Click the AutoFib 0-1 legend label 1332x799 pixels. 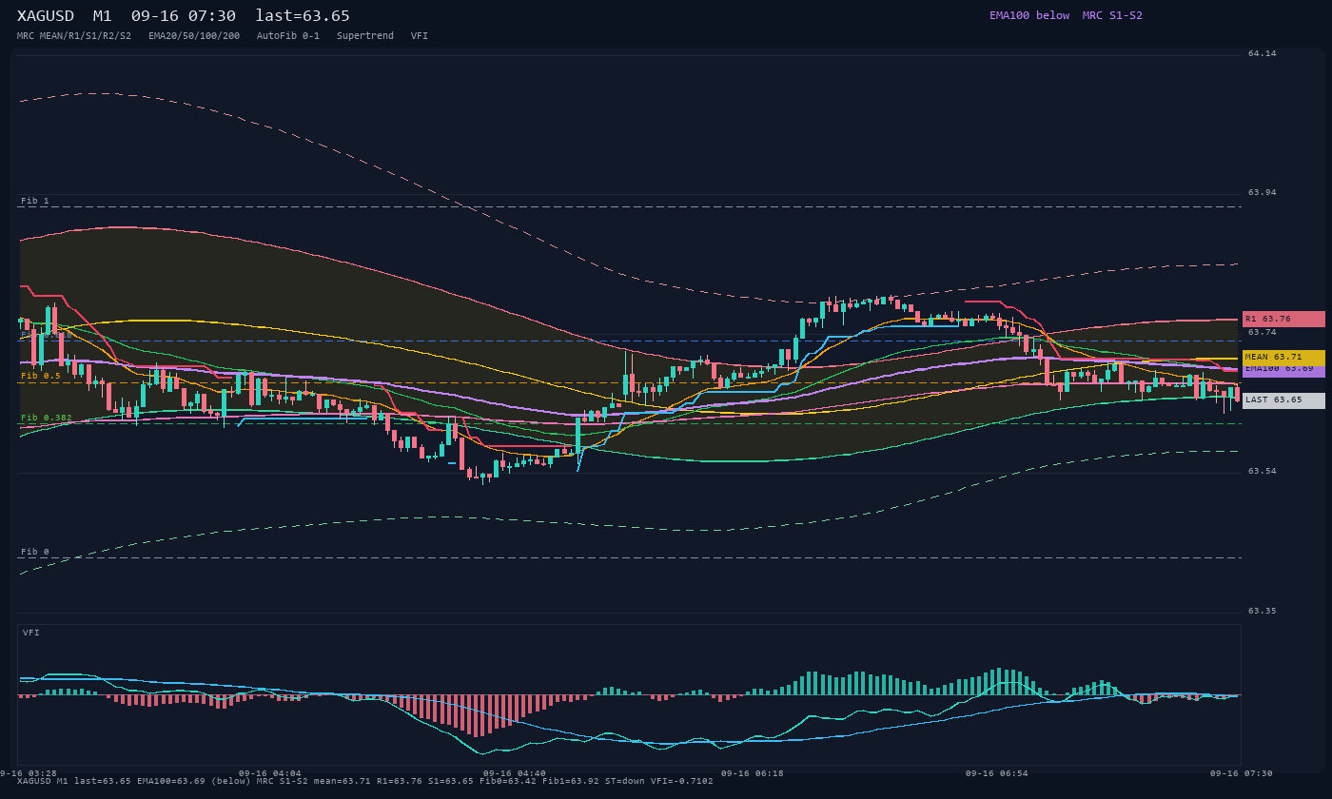click(288, 36)
